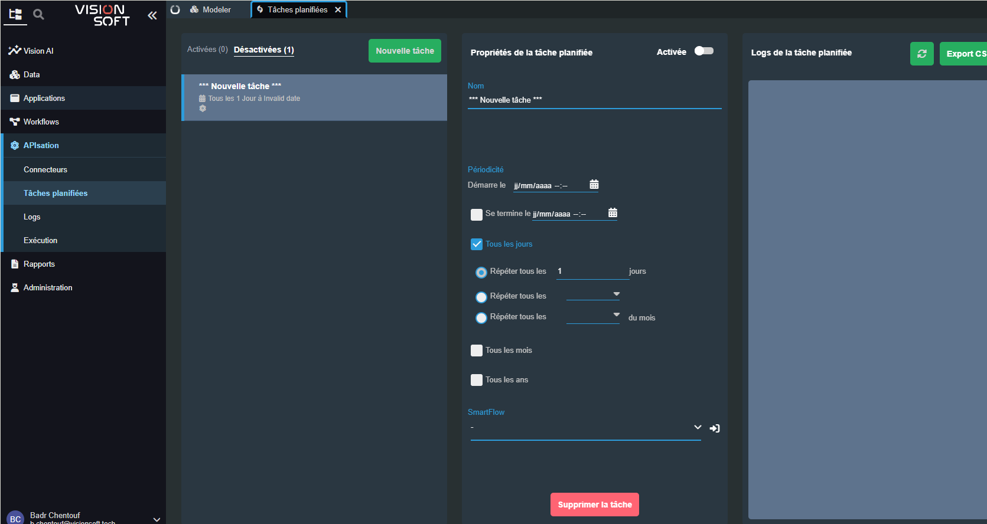
Task: Open calendar picker for Se termine le
Action: [x=613, y=213]
